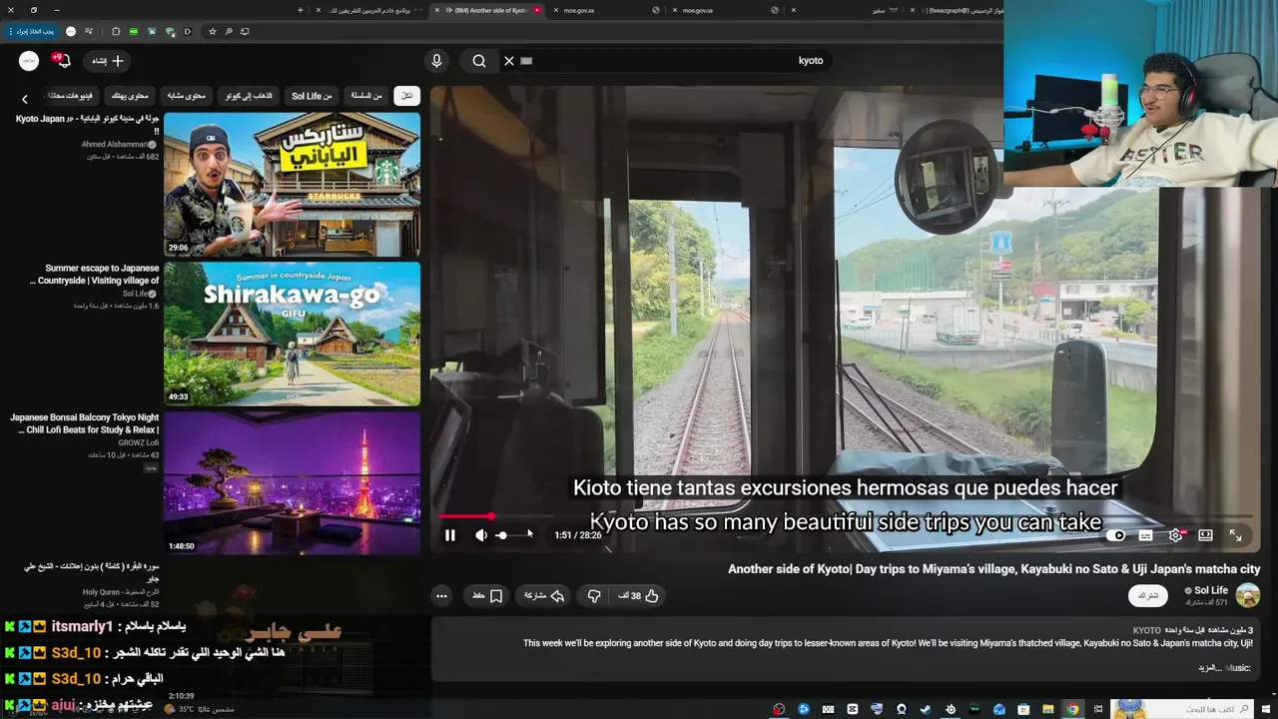Open the player settings gear

point(1176,535)
